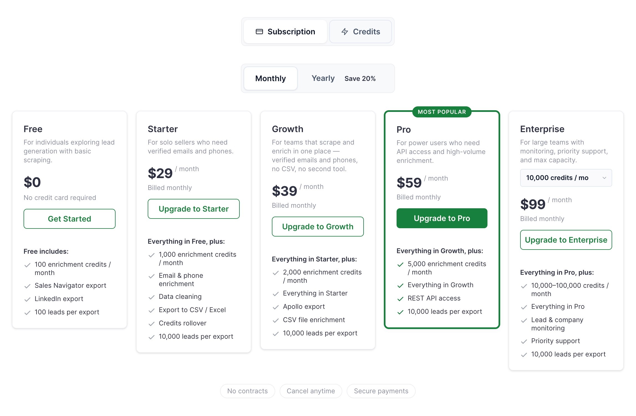Click the Growth plan title
This screenshot has height=416, width=636.
tap(288, 129)
